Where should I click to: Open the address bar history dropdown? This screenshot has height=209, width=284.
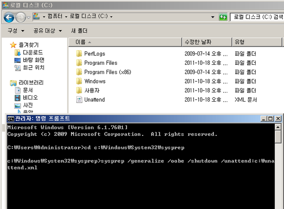pyautogui.click(x=213, y=17)
